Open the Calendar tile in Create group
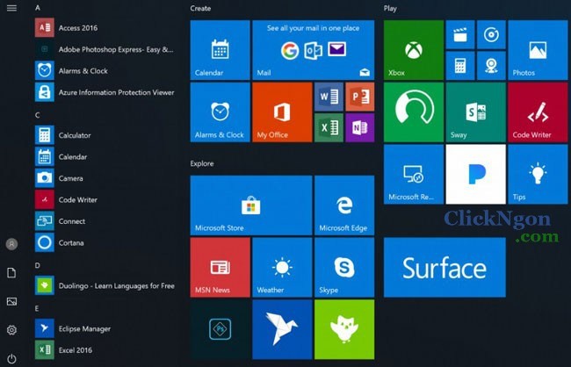571x367 pixels. (x=220, y=50)
